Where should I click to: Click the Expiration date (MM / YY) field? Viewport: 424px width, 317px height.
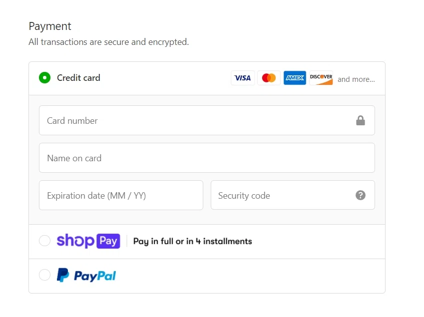click(x=121, y=195)
